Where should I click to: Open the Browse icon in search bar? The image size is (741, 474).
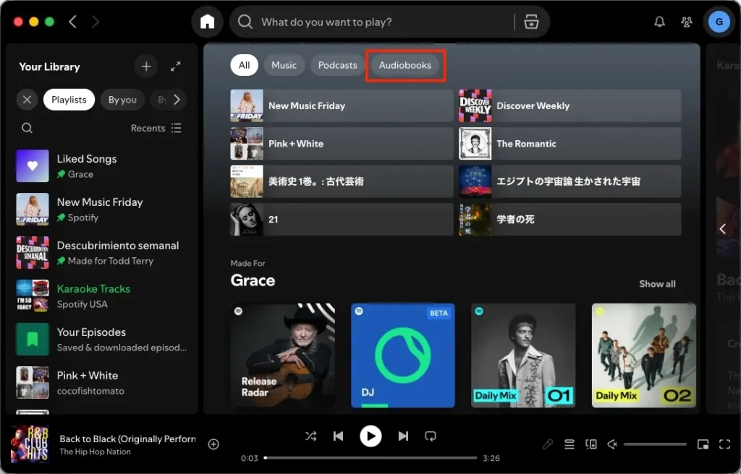point(531,22)
